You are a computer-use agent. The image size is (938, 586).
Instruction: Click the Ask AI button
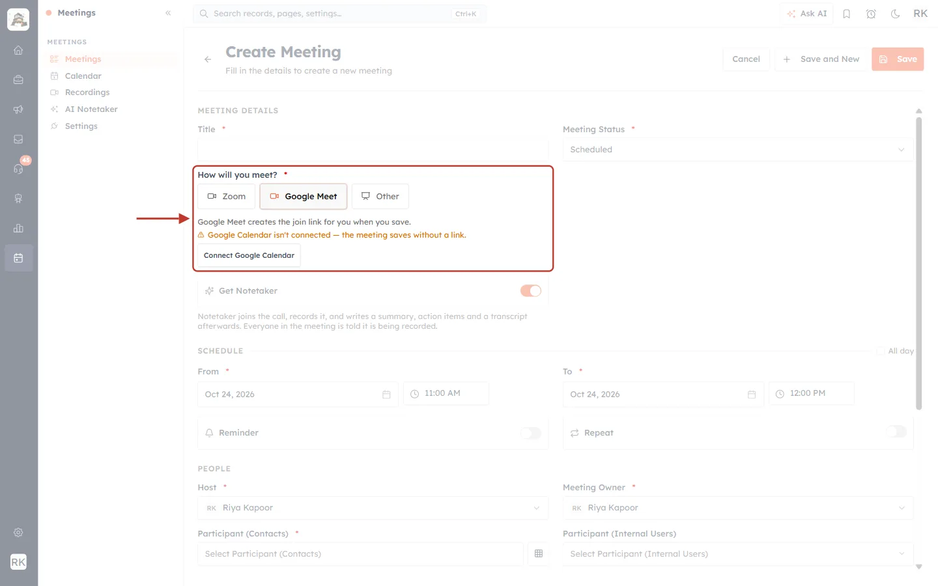(806, 14)
